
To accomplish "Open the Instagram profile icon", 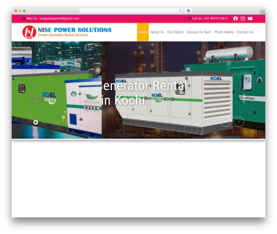I will click(243, 18).
